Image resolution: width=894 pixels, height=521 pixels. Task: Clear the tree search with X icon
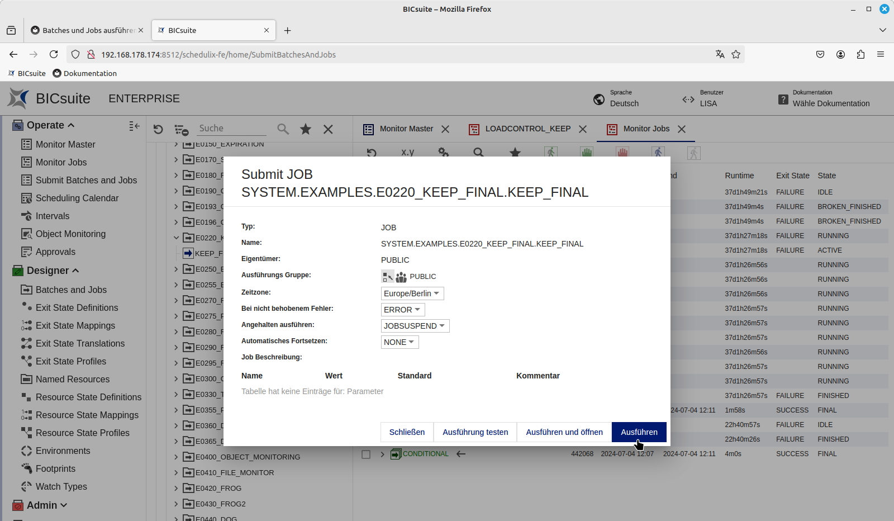328,129
